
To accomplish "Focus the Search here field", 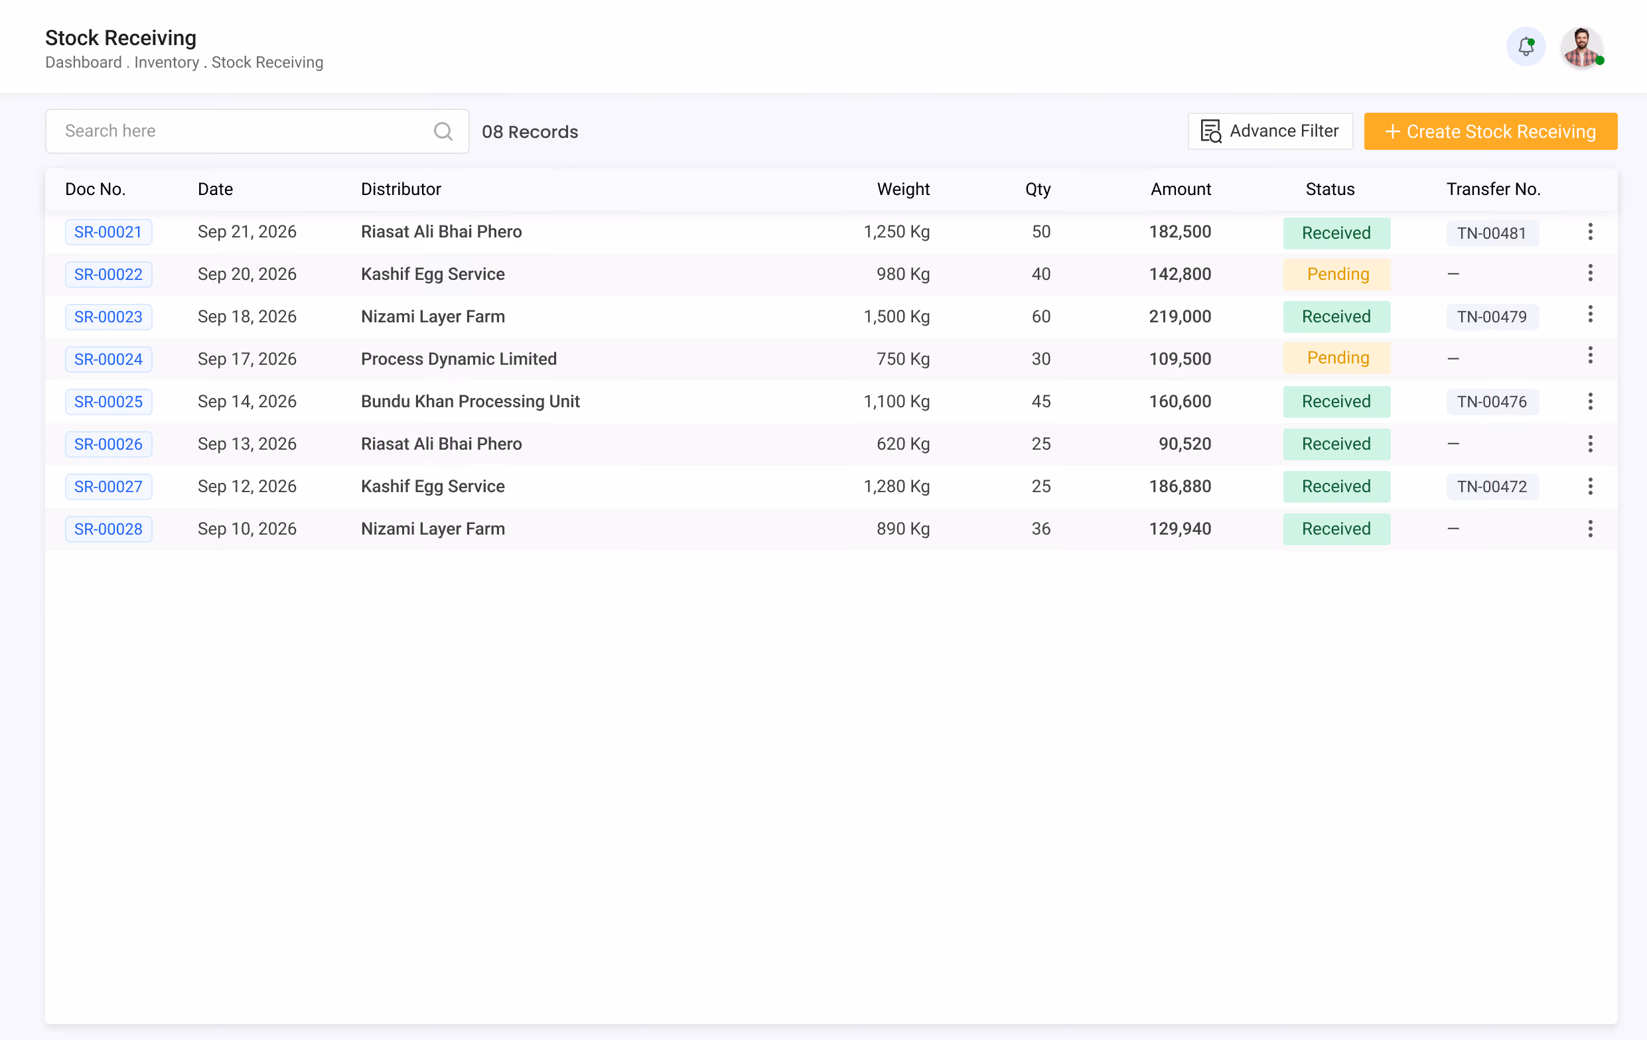I will [257, 131].
